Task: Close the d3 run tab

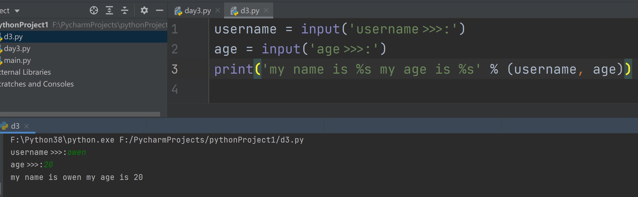Action: (27, 126)
